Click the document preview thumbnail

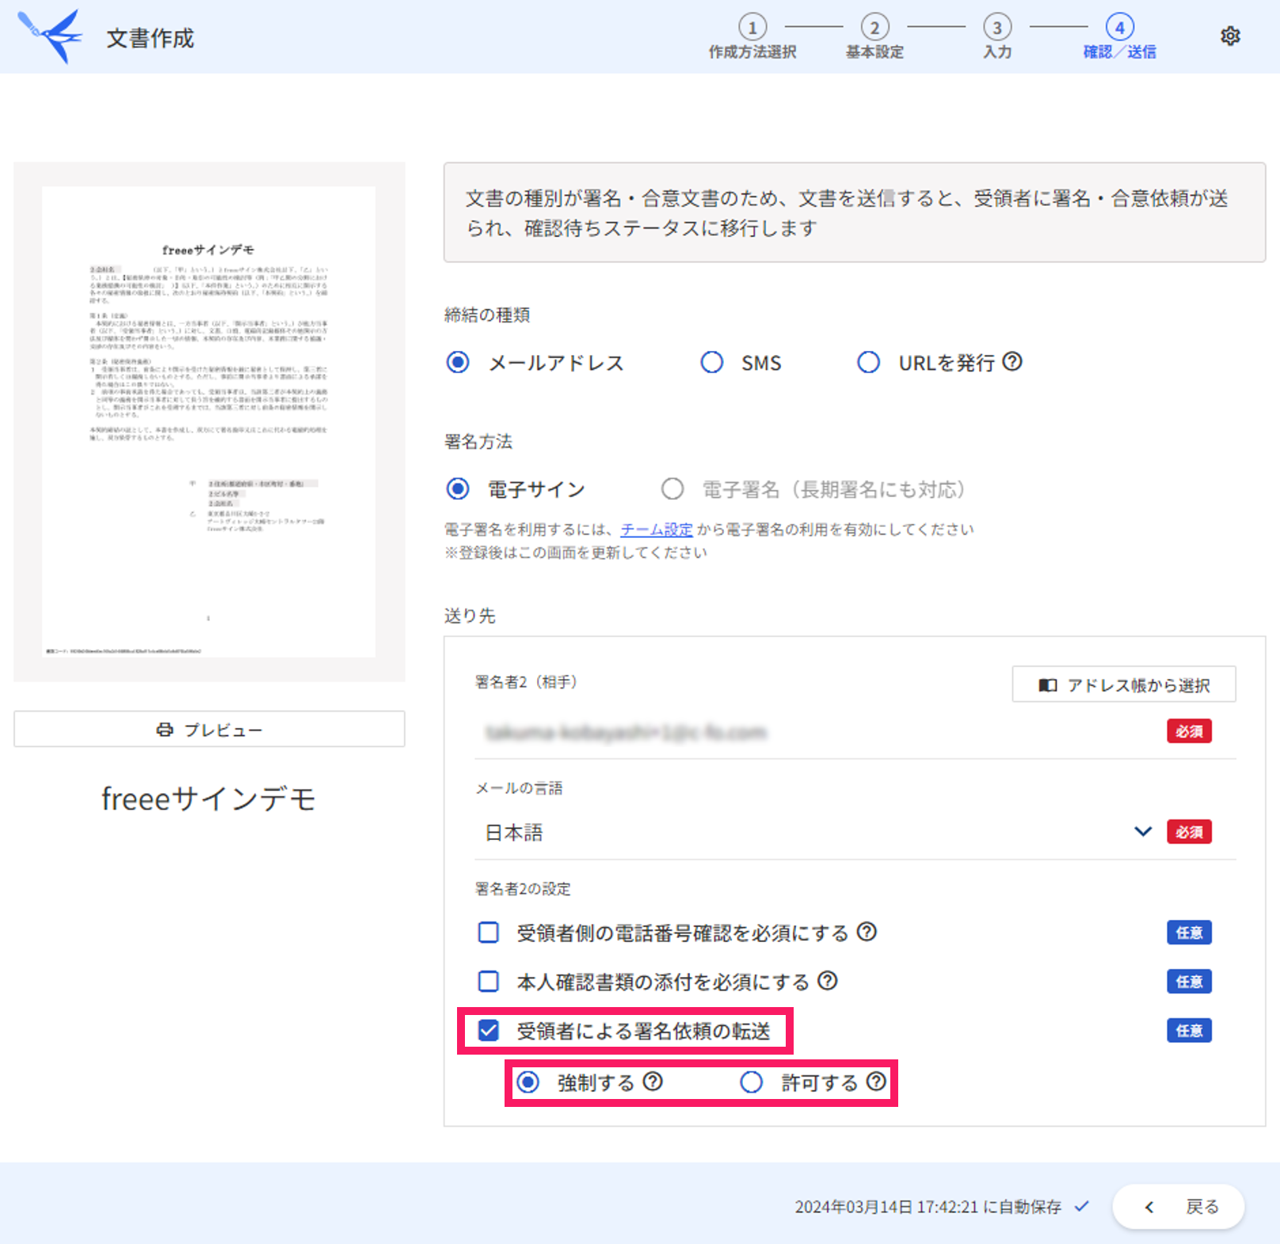tap(209, 422)
